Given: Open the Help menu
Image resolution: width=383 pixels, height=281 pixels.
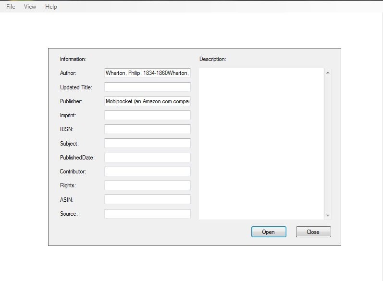Looking at the screenshot, I should [51, 7].
